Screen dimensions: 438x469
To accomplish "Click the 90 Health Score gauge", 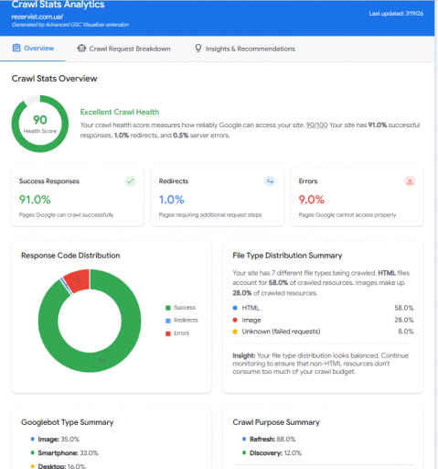I will point(40,124).
